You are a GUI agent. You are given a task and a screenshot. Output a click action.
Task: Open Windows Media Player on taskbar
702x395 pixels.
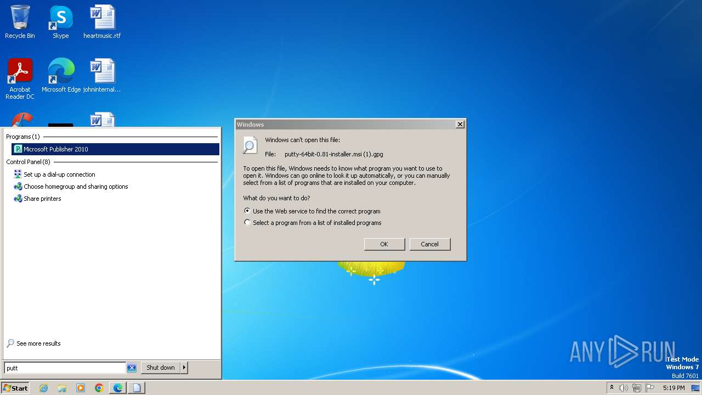click(x=81, y=388)
